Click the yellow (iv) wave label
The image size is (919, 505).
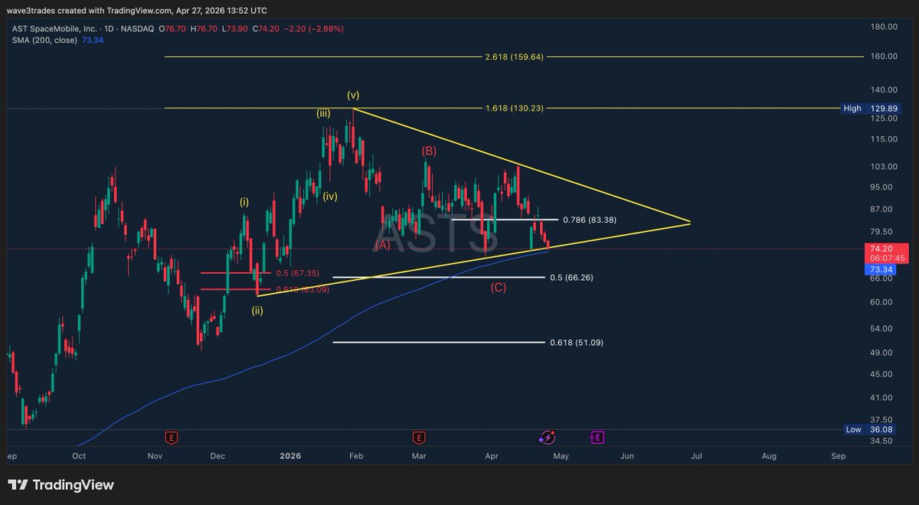pyautogui.click(x=330, y=196)
